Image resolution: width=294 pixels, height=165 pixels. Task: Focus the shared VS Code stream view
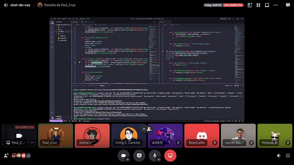[147, 69]
